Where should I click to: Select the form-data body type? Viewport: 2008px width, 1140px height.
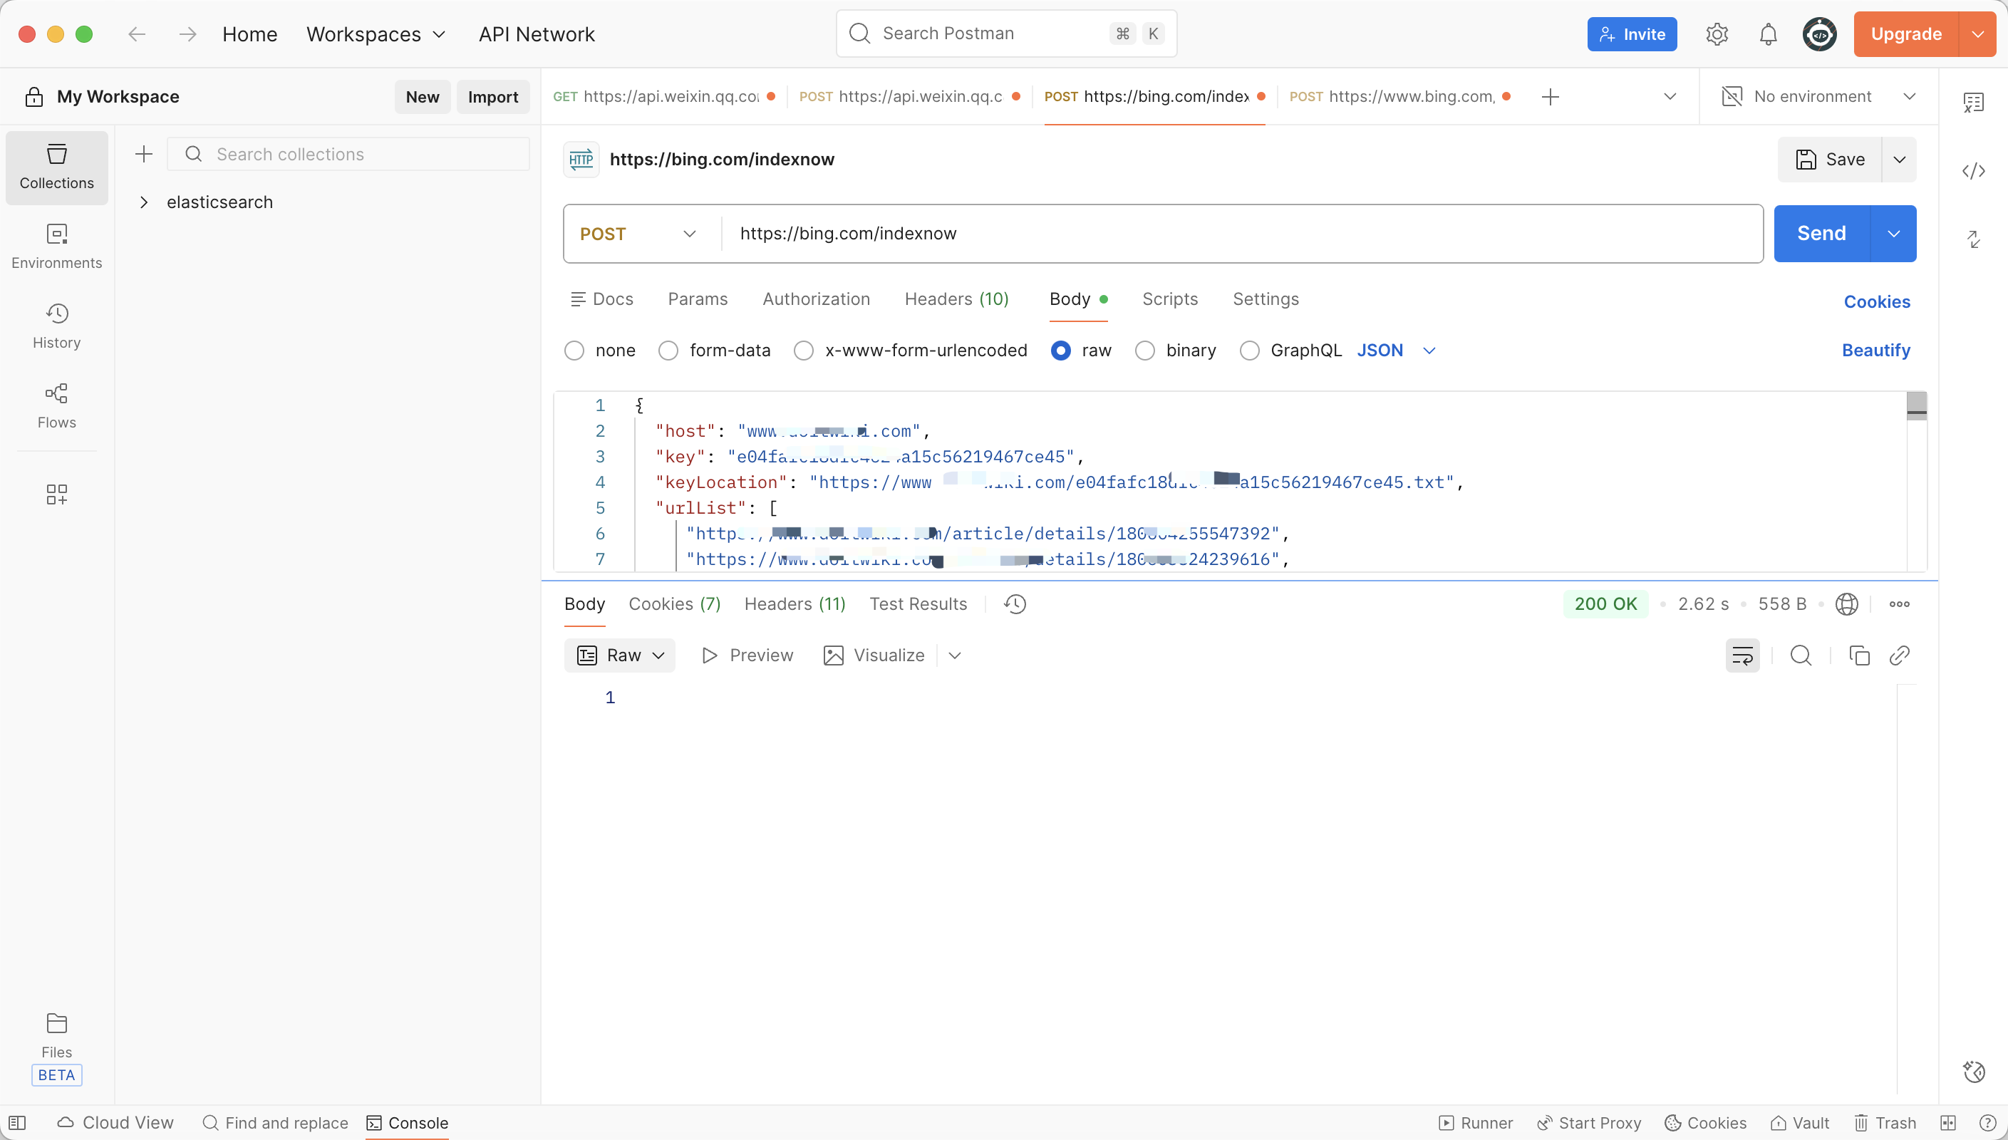pos(668,351)
